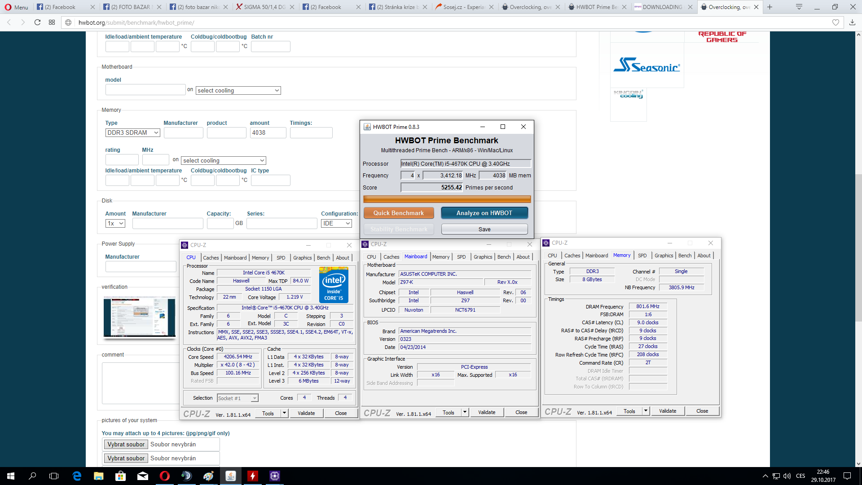The image size is (862, 485).
Task: Launch Edge from the taskbar
Action: coord(77,476)
